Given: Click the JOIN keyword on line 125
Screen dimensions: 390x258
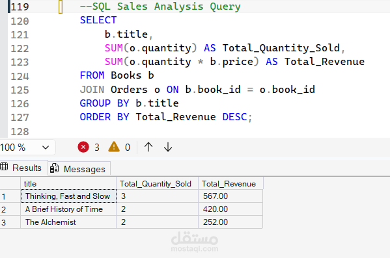Looking at the screenshot, I should coord(92,90).
